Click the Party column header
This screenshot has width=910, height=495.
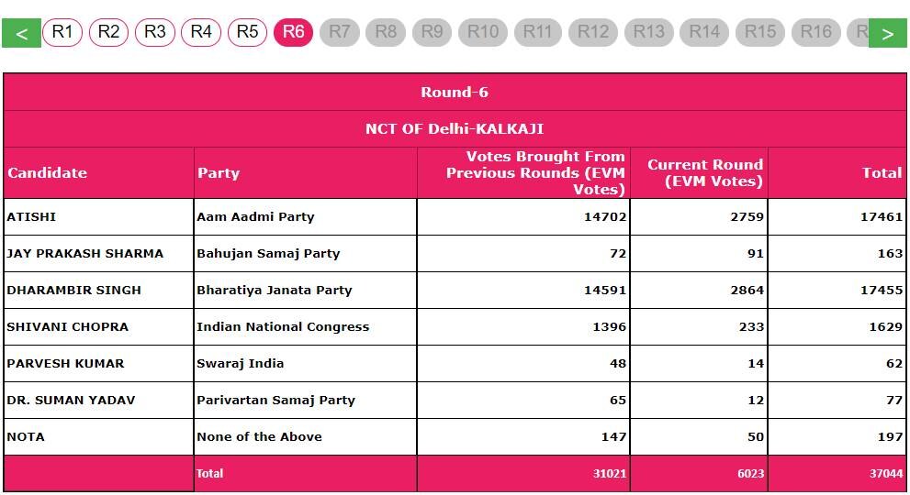(219, 172)
